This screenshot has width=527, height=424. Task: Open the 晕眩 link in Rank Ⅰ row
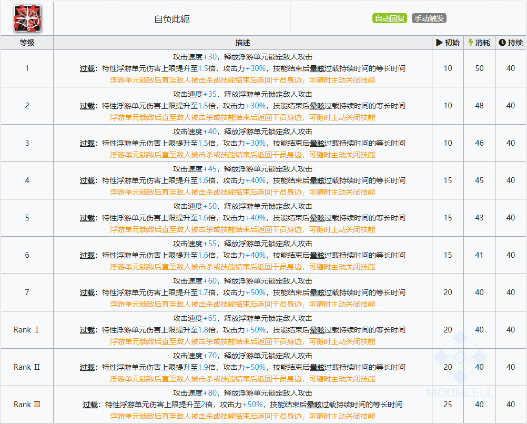pos(317,330)
